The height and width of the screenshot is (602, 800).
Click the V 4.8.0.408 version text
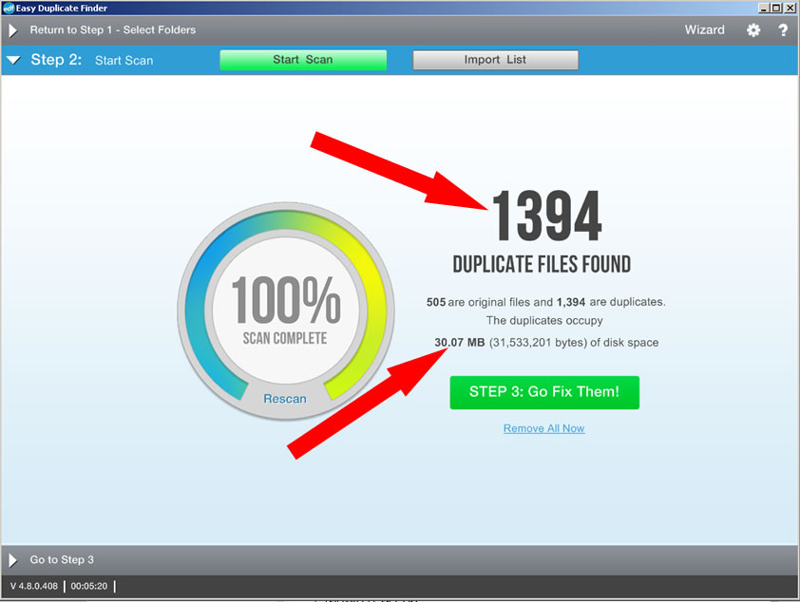[34, 586]
